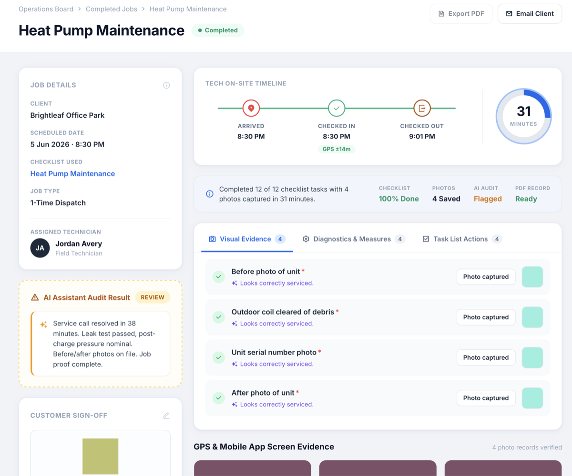Click the info icon in checklist summary bar
572x476 pixels.
[210, 194]
